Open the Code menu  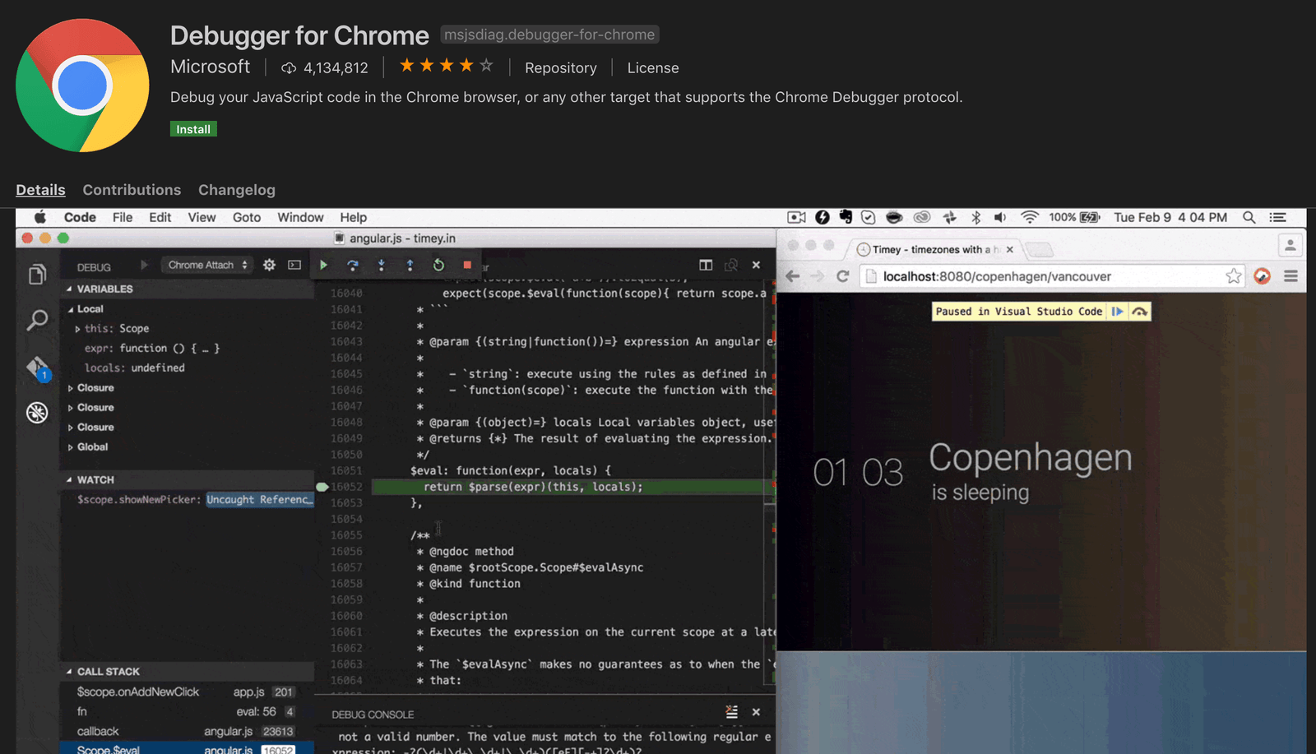tap(80, 217)
